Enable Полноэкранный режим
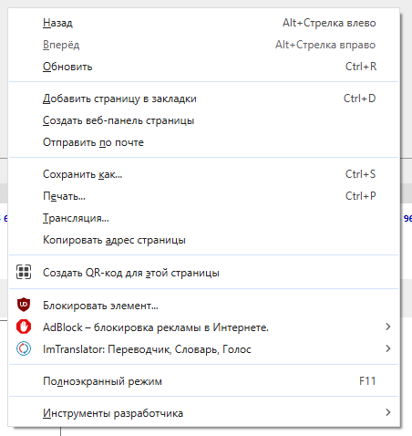Screen dimensions: 412x436 203,381
